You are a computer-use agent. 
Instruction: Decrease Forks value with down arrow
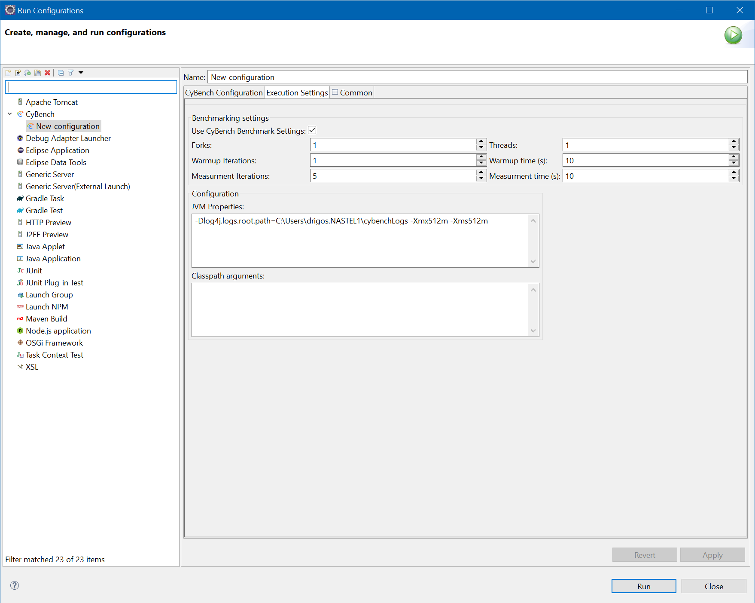[x=481, y=148]
